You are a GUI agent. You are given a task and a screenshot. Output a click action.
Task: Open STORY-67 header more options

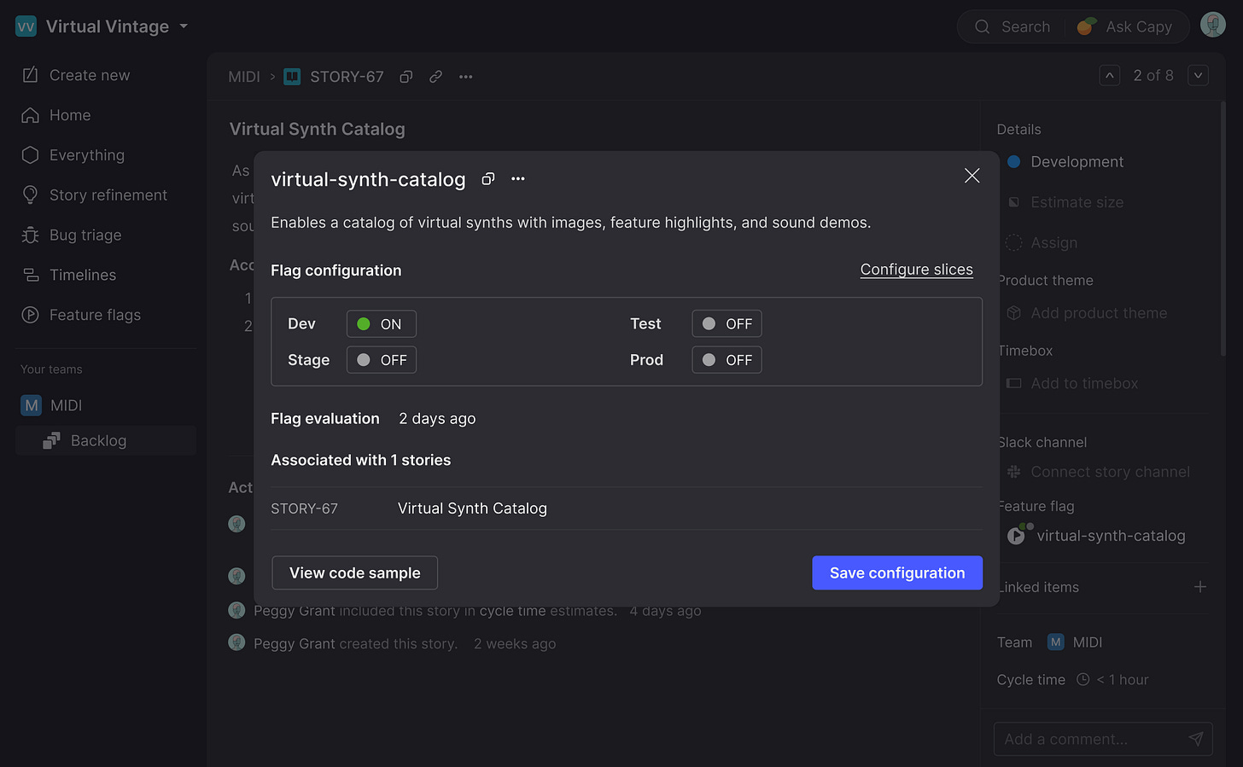click(465, 77)
